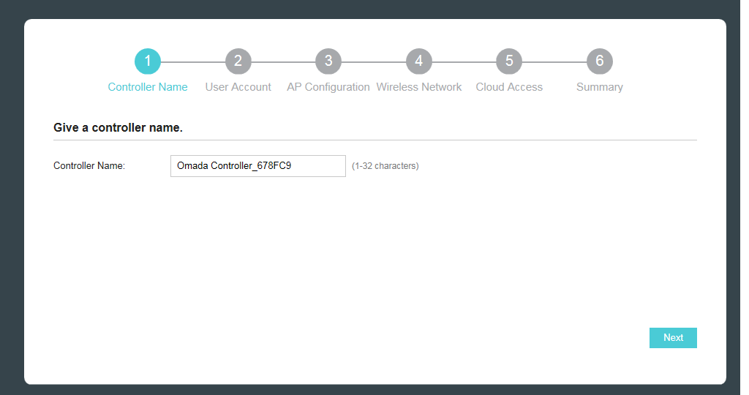
Task: Click the Controller Name step label
Action: coord(148,87)
